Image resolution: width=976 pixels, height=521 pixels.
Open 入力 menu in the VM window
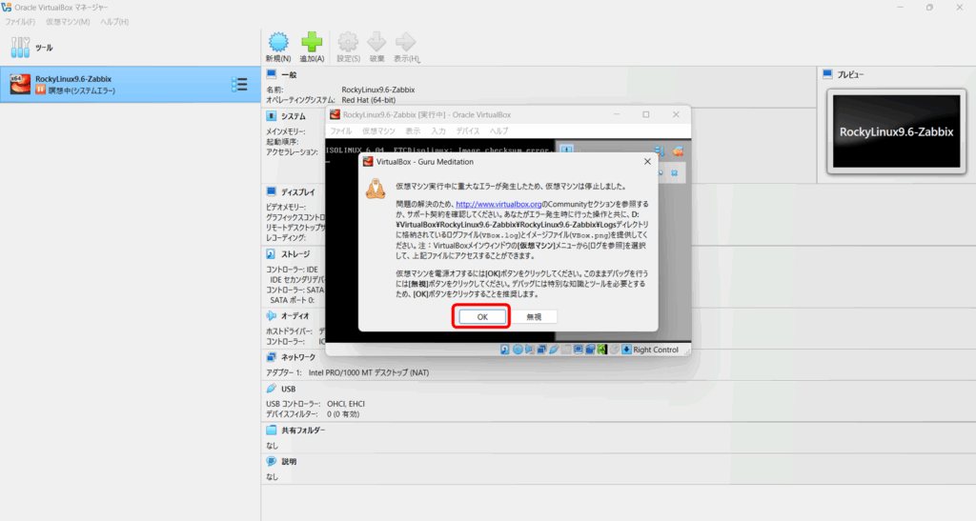click(438, 131)
